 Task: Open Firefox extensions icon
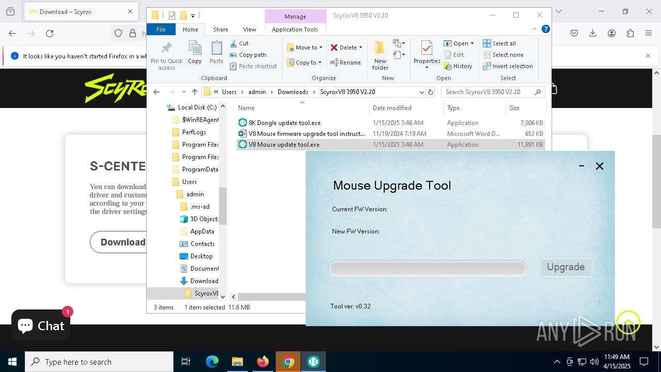pos(630,33)
